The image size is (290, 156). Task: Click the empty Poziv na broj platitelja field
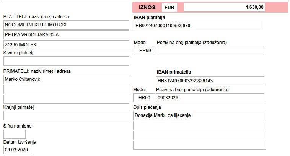coord(210,51)
